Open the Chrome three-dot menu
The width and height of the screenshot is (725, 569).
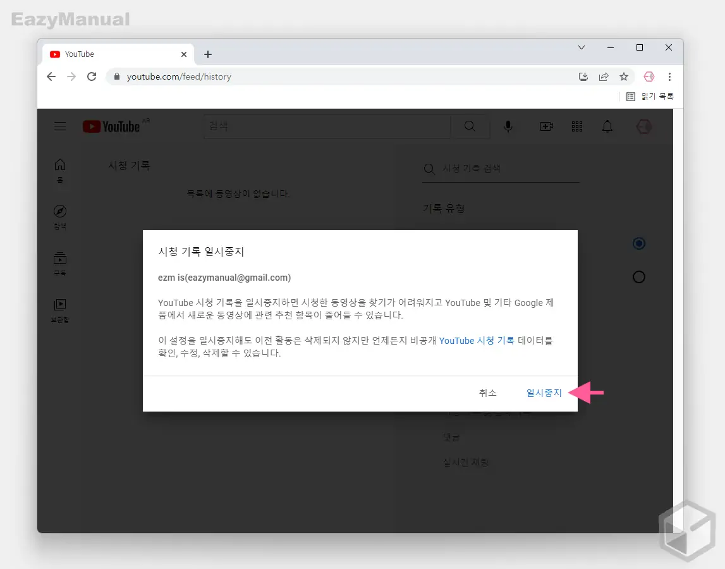tap(669, 76)
